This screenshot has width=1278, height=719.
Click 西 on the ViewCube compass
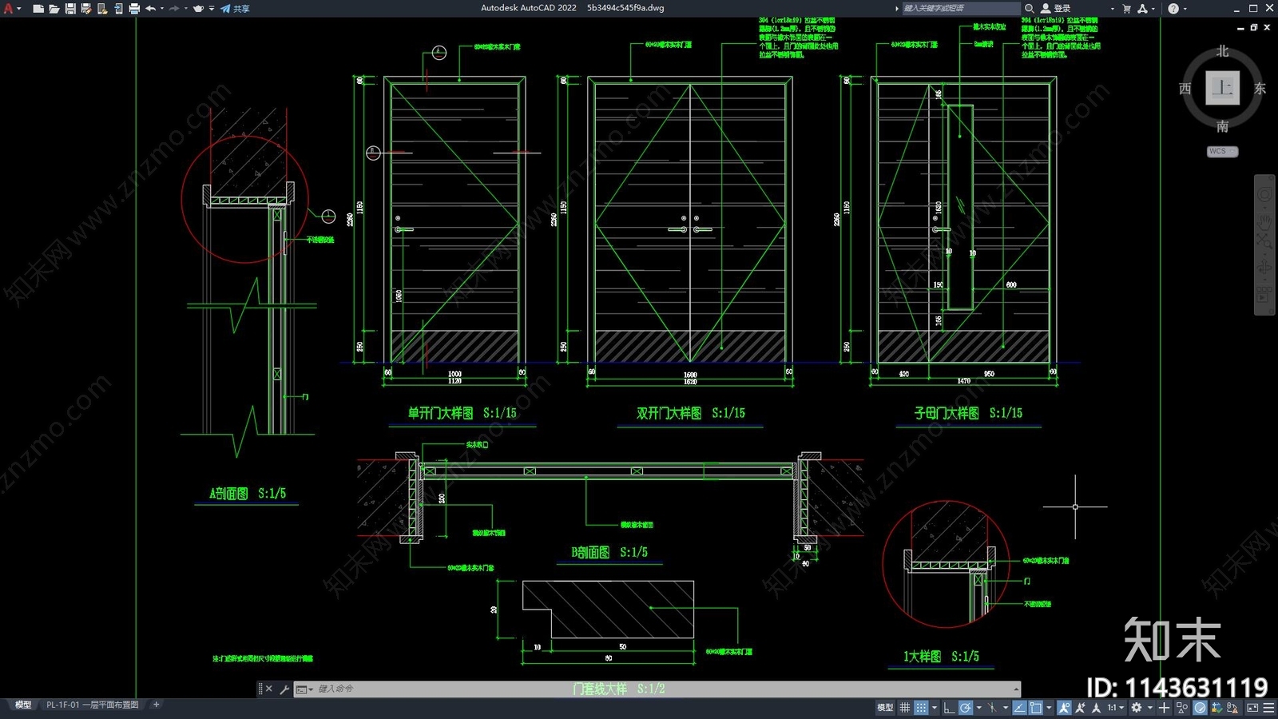(1185, 89)
